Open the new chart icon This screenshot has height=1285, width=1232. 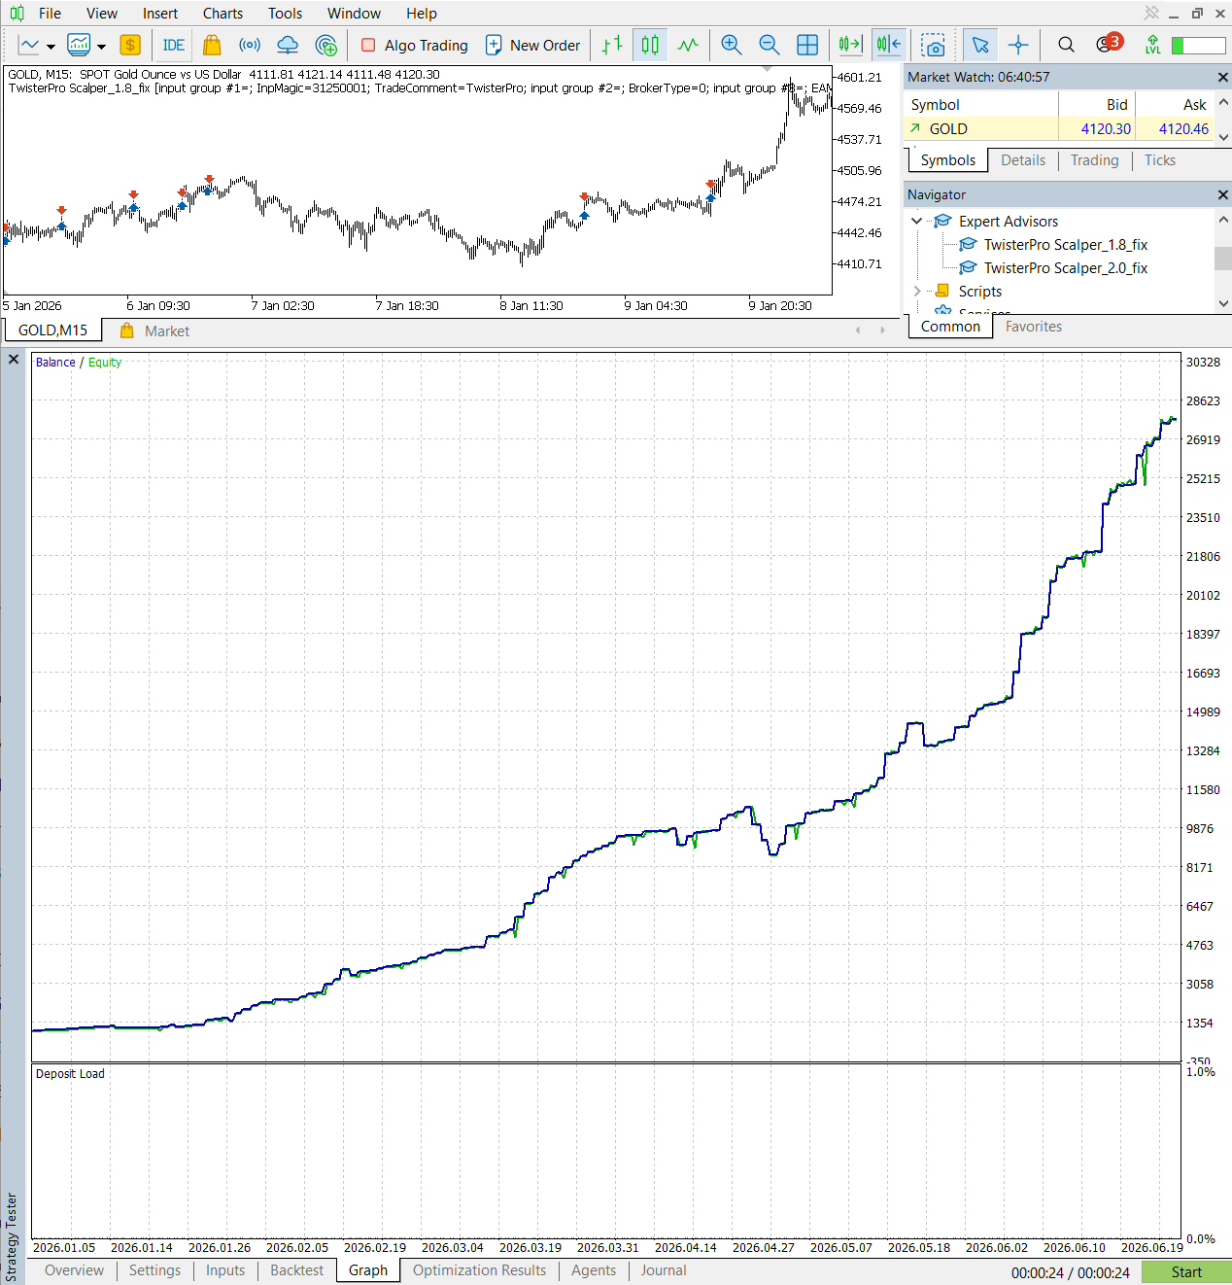pyautogui.click(x=29, y=45)
